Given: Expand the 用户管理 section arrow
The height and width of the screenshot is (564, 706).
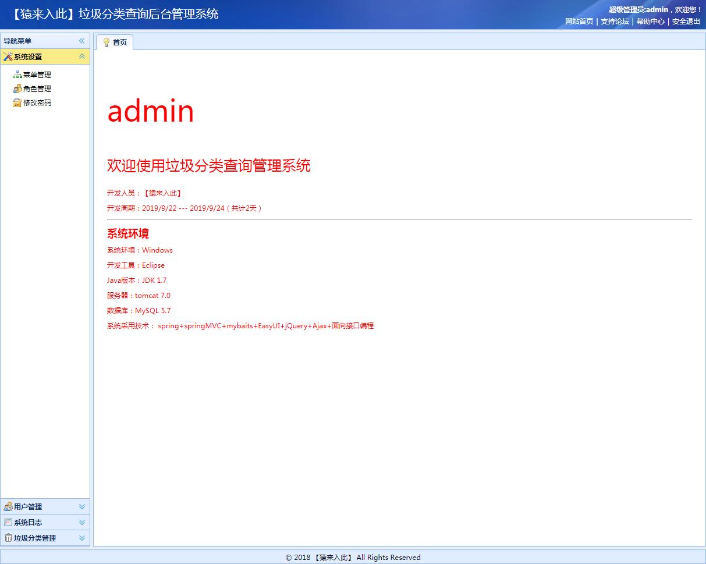Looking at the screenshot, I should pyautogui.click(x=83, y=506).
